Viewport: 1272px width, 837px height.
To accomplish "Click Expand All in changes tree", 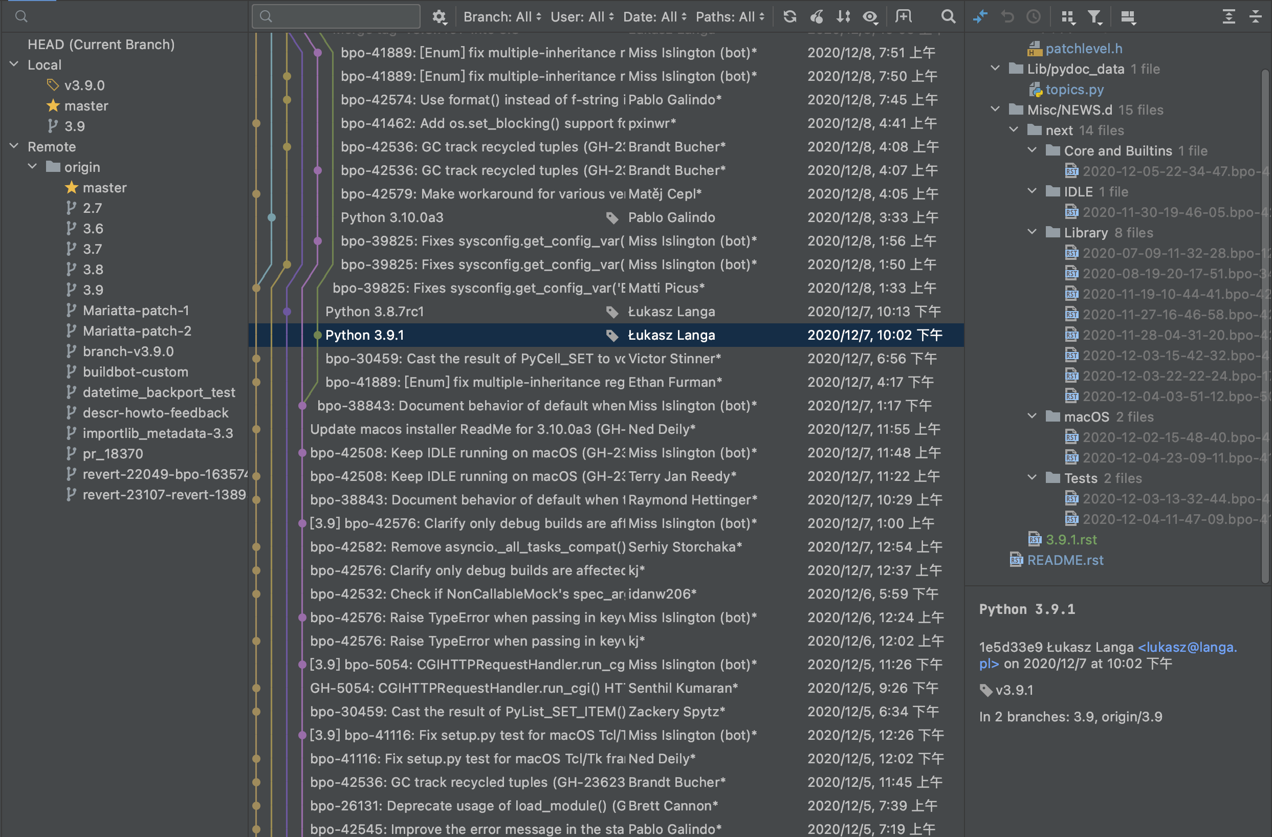I will coord(1228,16).
